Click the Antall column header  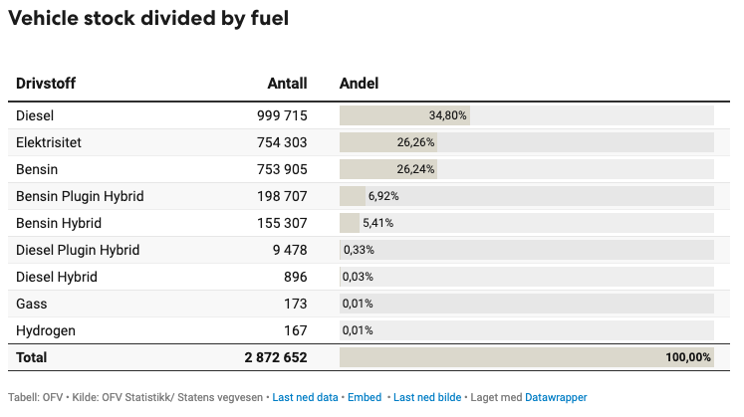[x=287, y=84]
